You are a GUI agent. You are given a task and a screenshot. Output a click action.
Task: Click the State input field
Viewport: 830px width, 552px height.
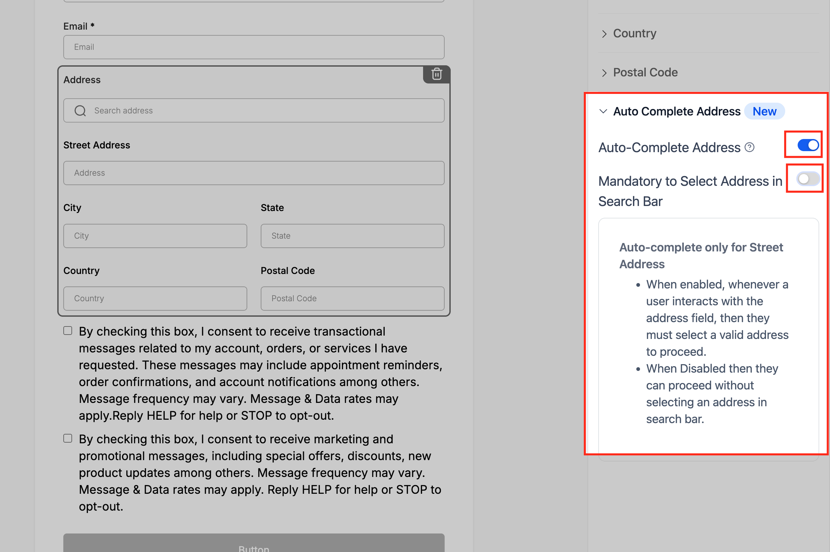pos(352,236)
